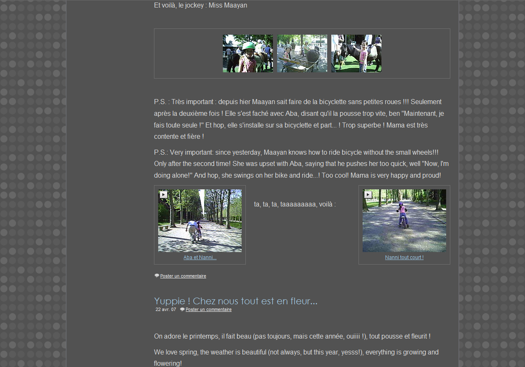The width and height of the screenshot is (525, 367).
Task: Click the 'On adore le printemps' paragraph
Action: pyautogui.click(x=292, y=336)
